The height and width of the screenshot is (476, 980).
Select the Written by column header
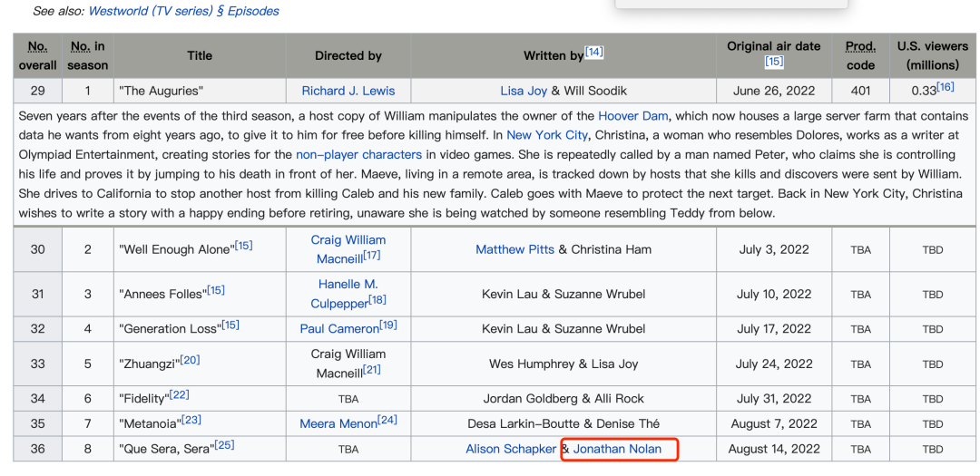(563, 55)
